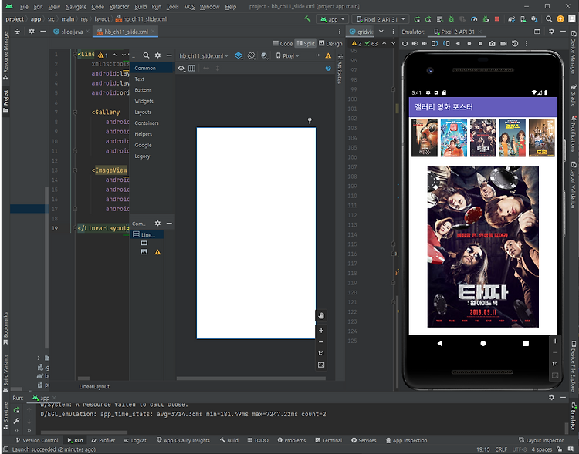Image resolution: width=579 pixels, height=454 pixels.
Task: Click the Profile app gauge icon
Action: pyautogui.click(x=474, y=19)
